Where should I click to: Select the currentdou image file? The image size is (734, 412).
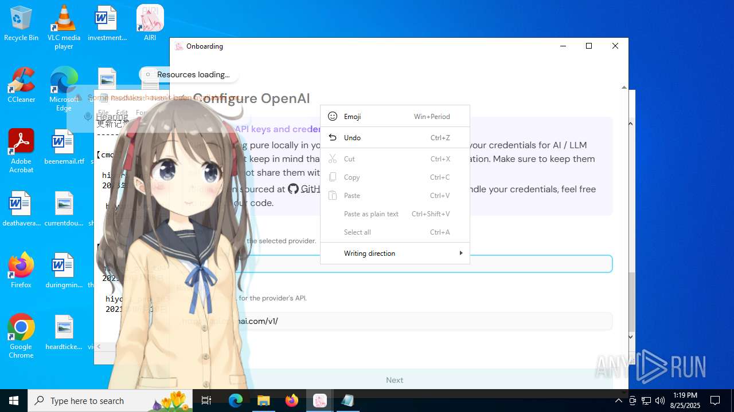[64, 209]
